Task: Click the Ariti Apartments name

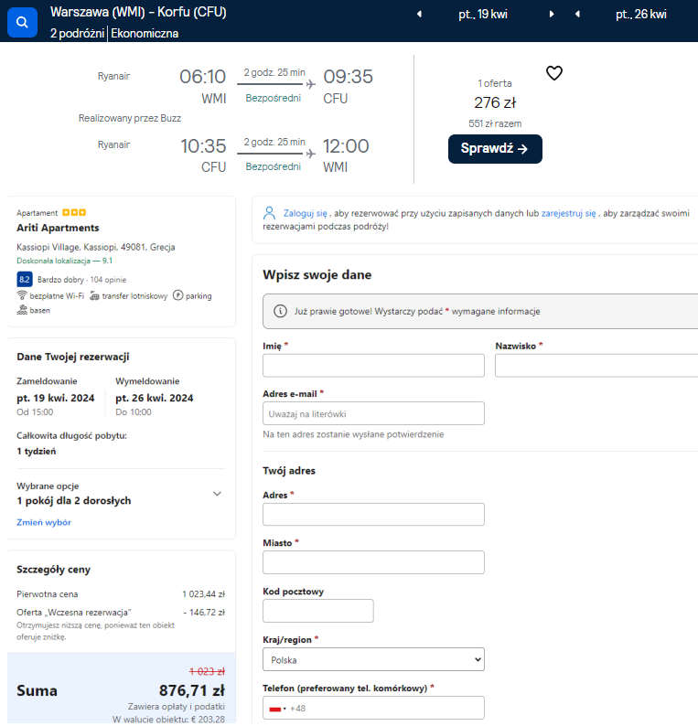Action: tap(58, 228)
